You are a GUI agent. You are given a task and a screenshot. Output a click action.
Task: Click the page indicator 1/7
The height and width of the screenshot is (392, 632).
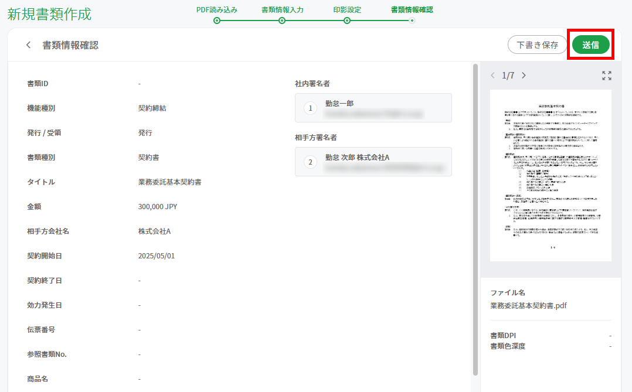508,76
